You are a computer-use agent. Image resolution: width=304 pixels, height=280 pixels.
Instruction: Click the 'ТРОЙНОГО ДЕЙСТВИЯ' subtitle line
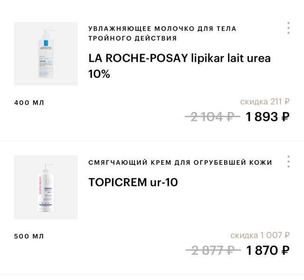(x=133, y=38)
